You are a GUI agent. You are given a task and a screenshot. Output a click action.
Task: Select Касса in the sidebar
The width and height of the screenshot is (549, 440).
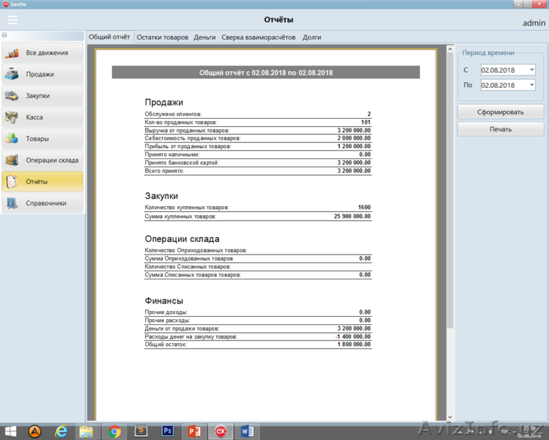pos(43,117)
